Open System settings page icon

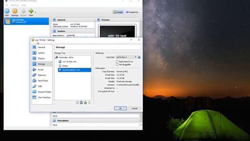pyautogui.click(x=34, y=53)
